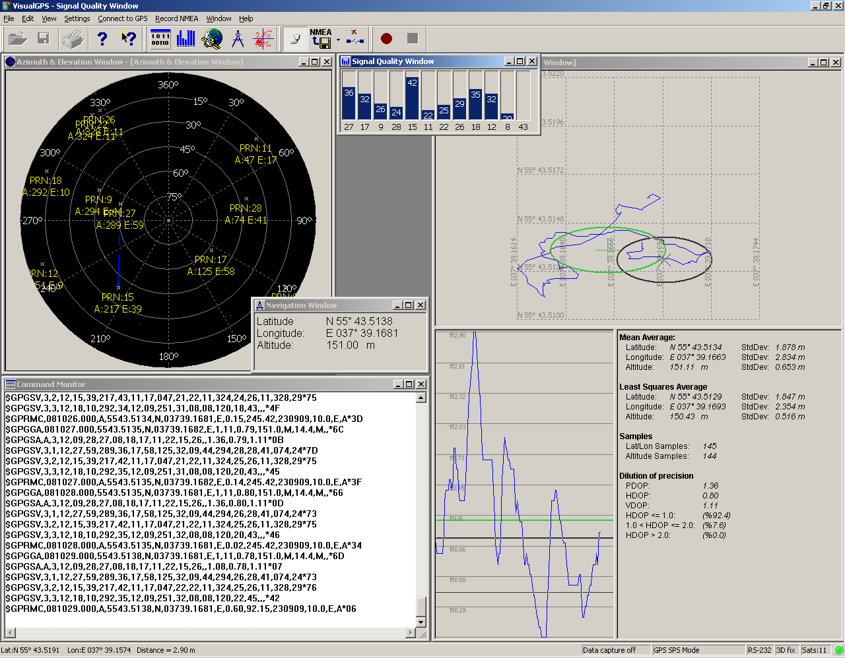The height and width of the screenshot is (658, 845).
Task: Click the disconnect GPS icon with red X
Action: (355, 39)
